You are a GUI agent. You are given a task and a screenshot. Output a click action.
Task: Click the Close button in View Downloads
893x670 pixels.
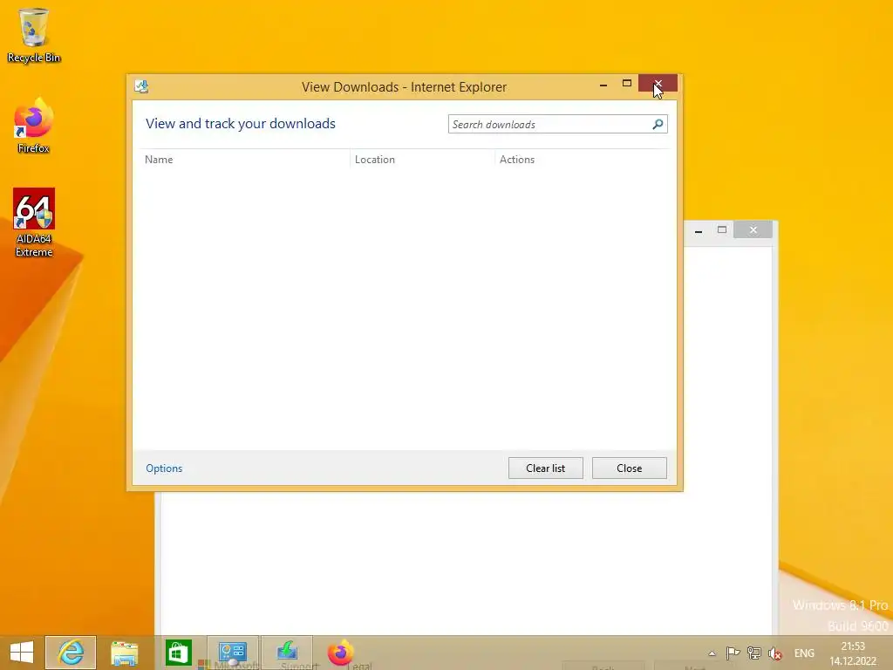[630, 468]
